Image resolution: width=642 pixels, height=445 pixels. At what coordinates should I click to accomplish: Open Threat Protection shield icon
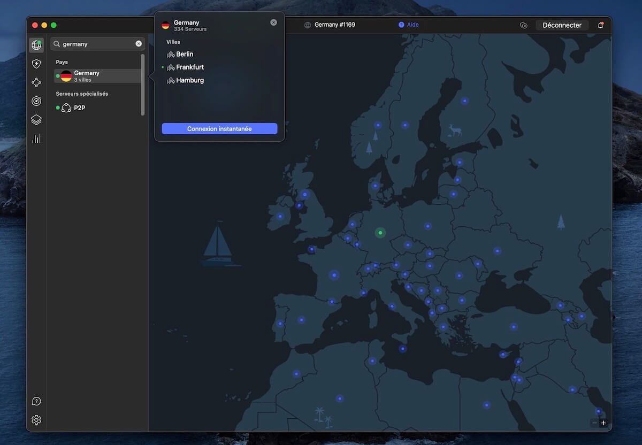[x=36, y=64]
